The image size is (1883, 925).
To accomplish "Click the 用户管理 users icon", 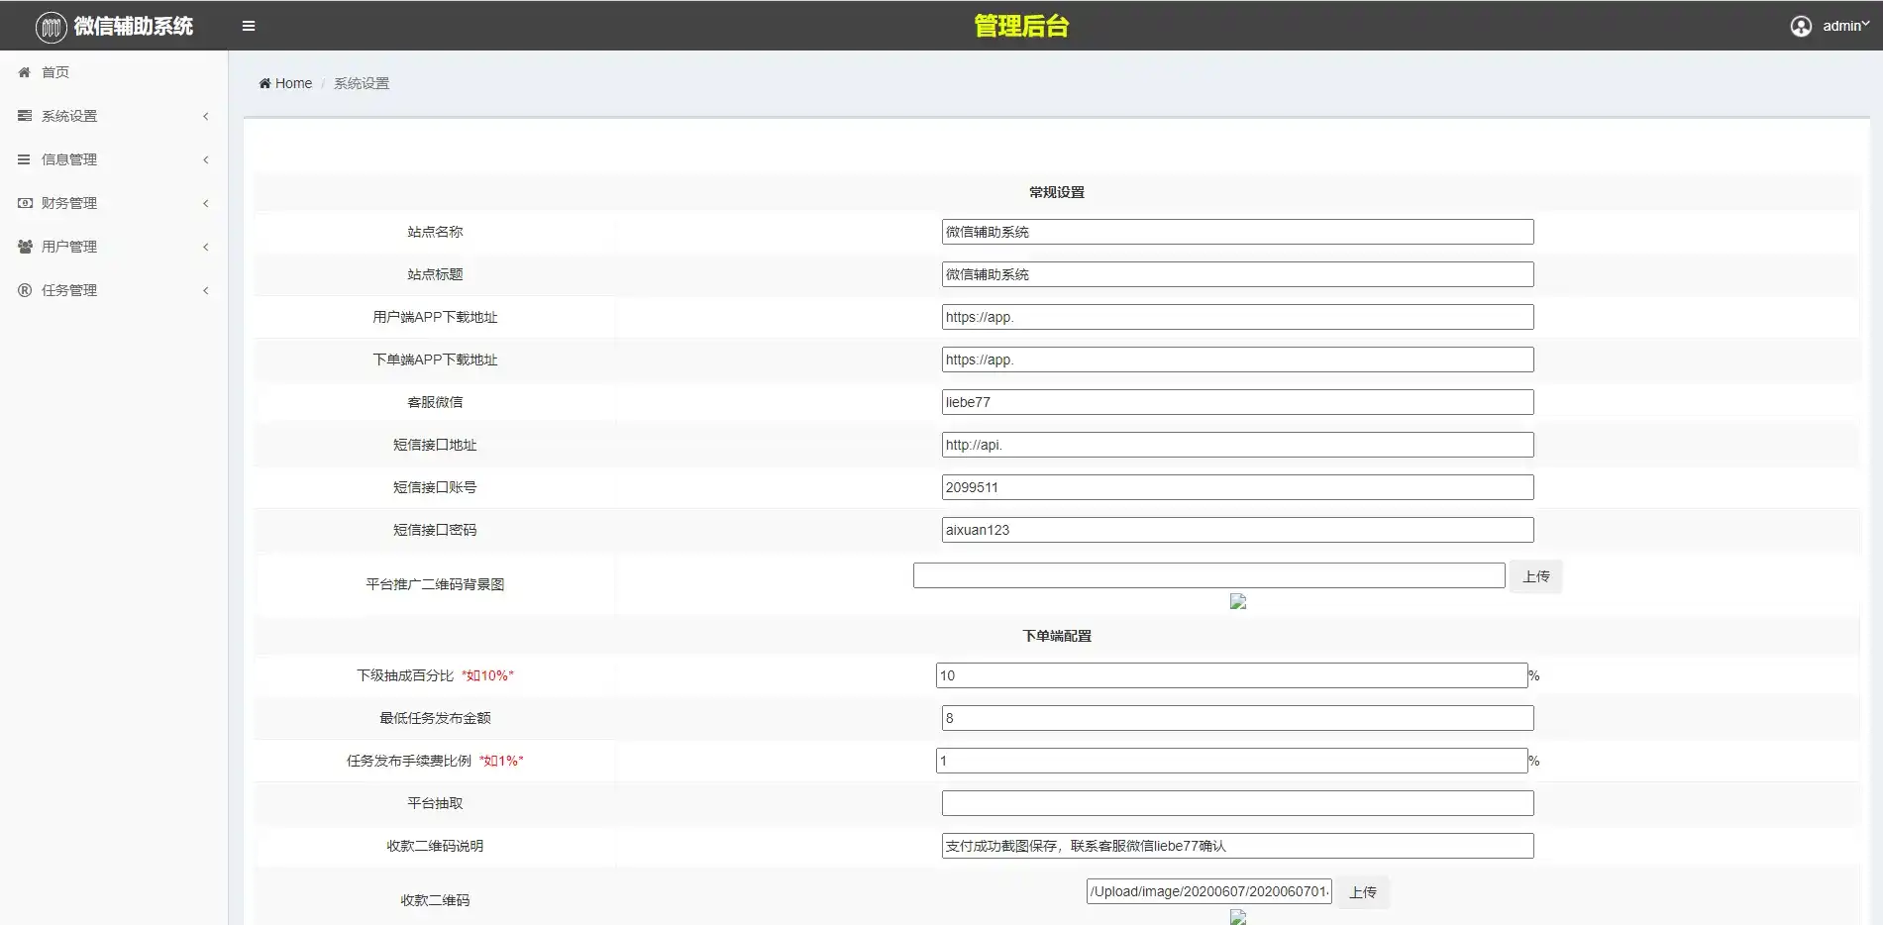I will pyautogui.click(x=25, y=247).
